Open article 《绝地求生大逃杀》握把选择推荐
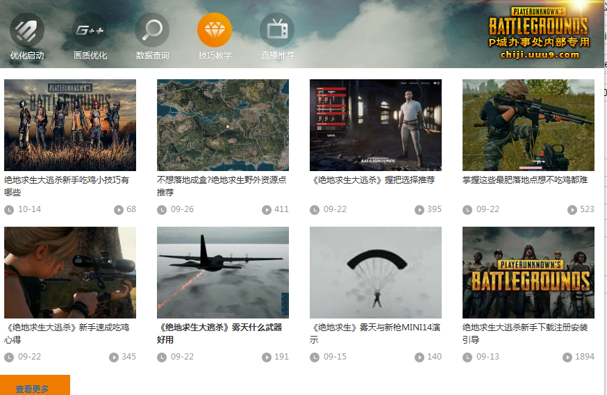 [372, 180]
